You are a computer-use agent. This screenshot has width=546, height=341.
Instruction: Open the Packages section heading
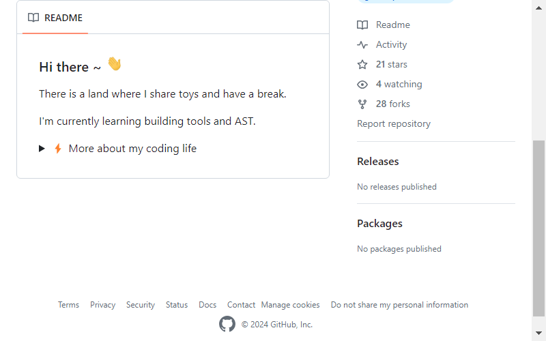click(379, 224)
